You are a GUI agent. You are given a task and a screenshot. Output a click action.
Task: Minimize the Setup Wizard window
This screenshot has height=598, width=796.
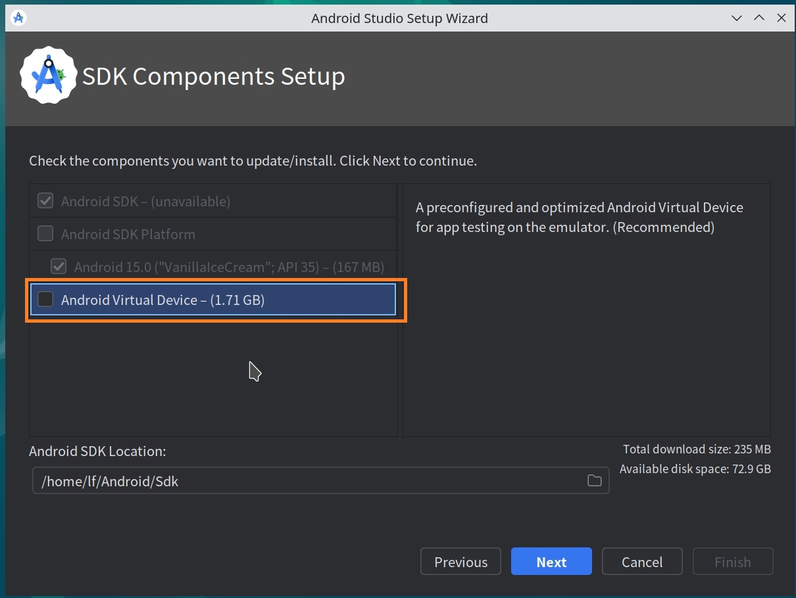click(x=737, y=18)
